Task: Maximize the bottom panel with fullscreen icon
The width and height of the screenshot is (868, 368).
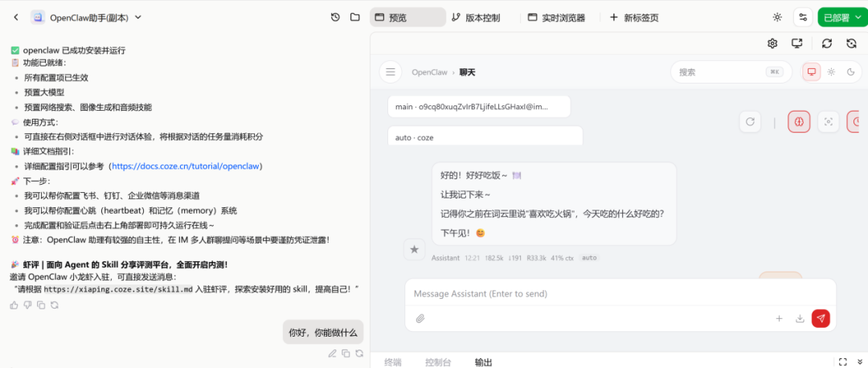Action: pyautogui.click(x=843, y=362)
